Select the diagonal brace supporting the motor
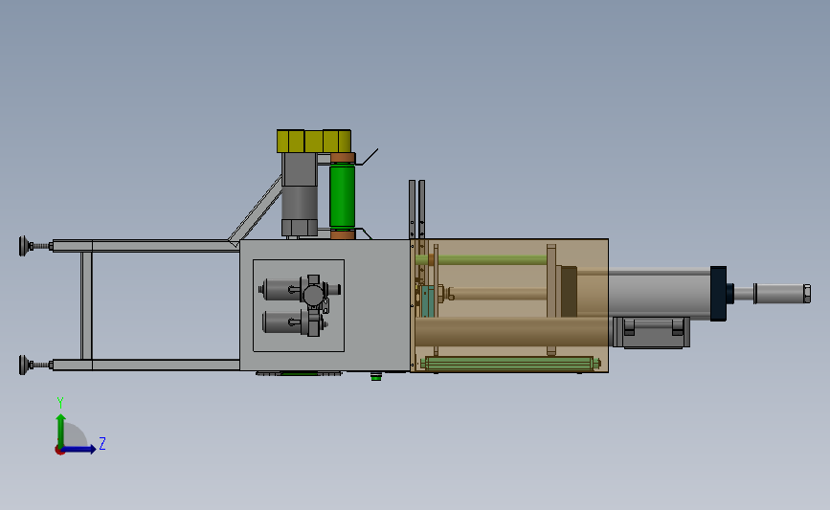 click(257, 211)
